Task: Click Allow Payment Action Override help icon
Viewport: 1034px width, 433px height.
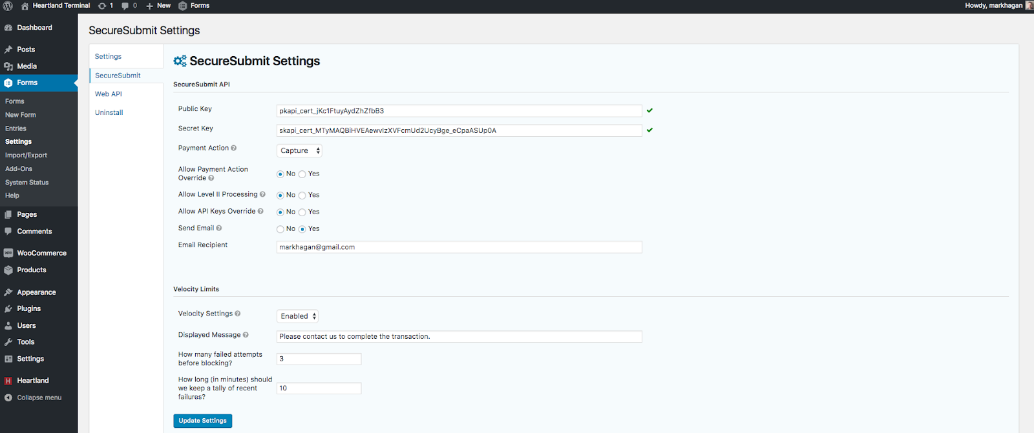Action: pos(211,178)
